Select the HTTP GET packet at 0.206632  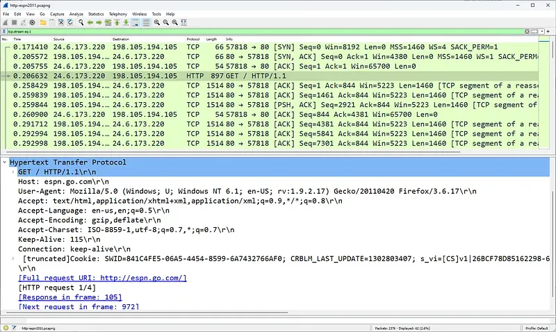click(x=270, y=76)
